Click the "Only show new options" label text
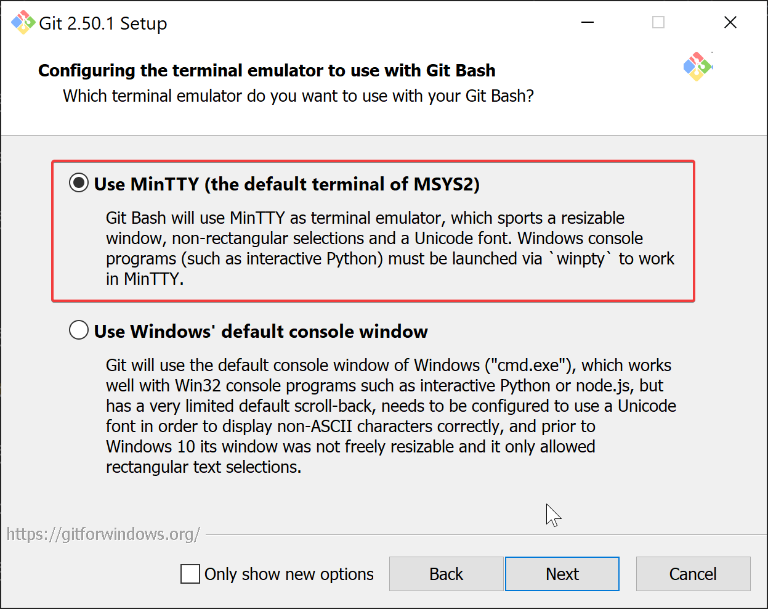 coord(289,574)
